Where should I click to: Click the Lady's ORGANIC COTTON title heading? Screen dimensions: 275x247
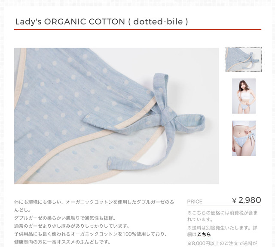click(101, 22)
